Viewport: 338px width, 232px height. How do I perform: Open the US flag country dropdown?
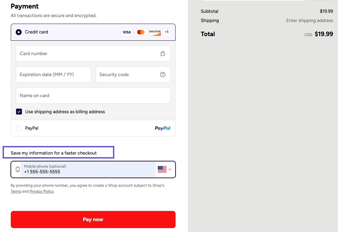pos(164,169)
